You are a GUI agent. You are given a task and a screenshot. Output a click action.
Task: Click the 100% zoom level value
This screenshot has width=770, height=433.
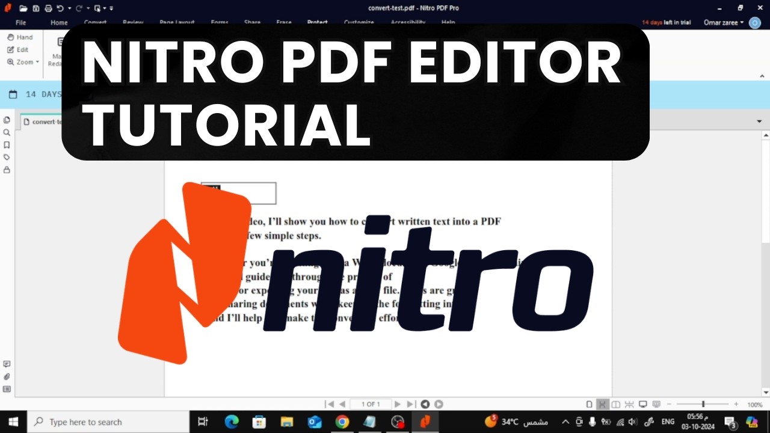click(x=755, y=405)
